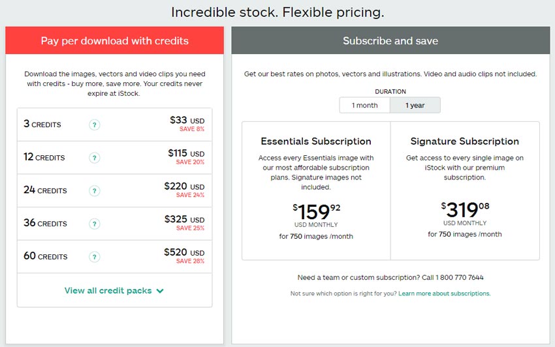This screenshot has width=555, height=347.
Task: Click the help icon beside 36 Credits
Action: (x=94, y=224)
